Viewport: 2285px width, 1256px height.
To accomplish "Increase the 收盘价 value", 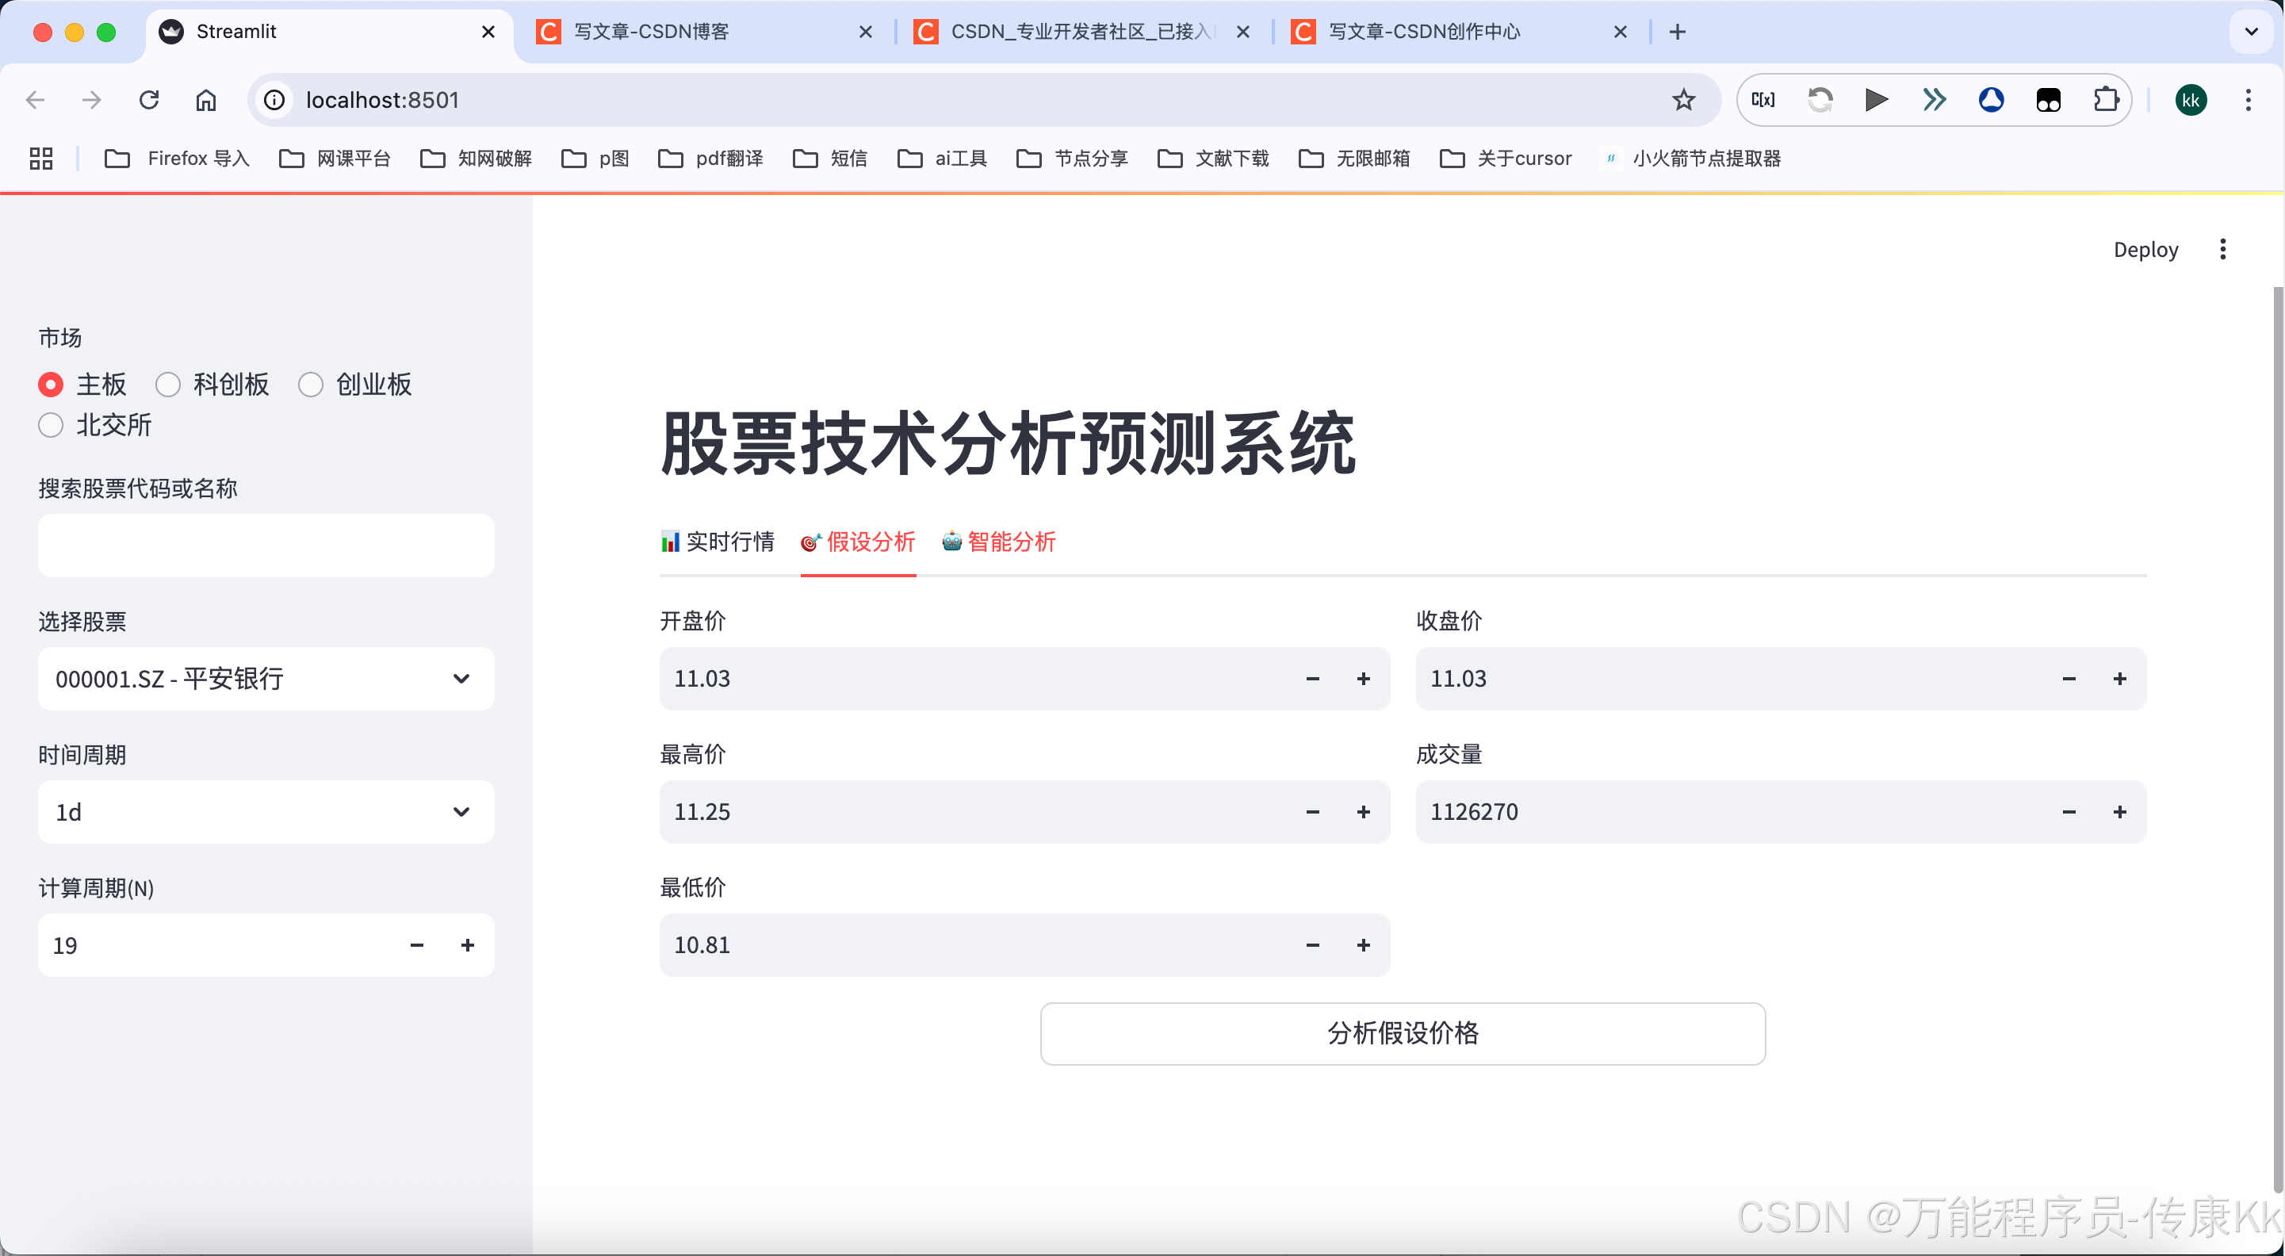I will [x=2120, y=679].
